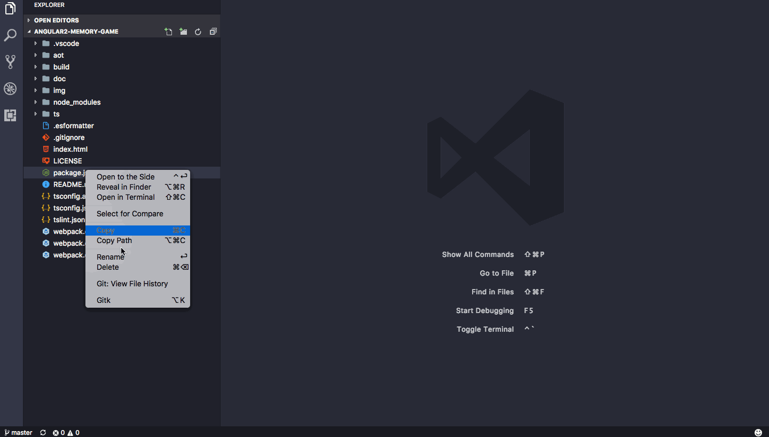Open the warnings count in status bar
The image size is (769, 437).
(74, 433)
